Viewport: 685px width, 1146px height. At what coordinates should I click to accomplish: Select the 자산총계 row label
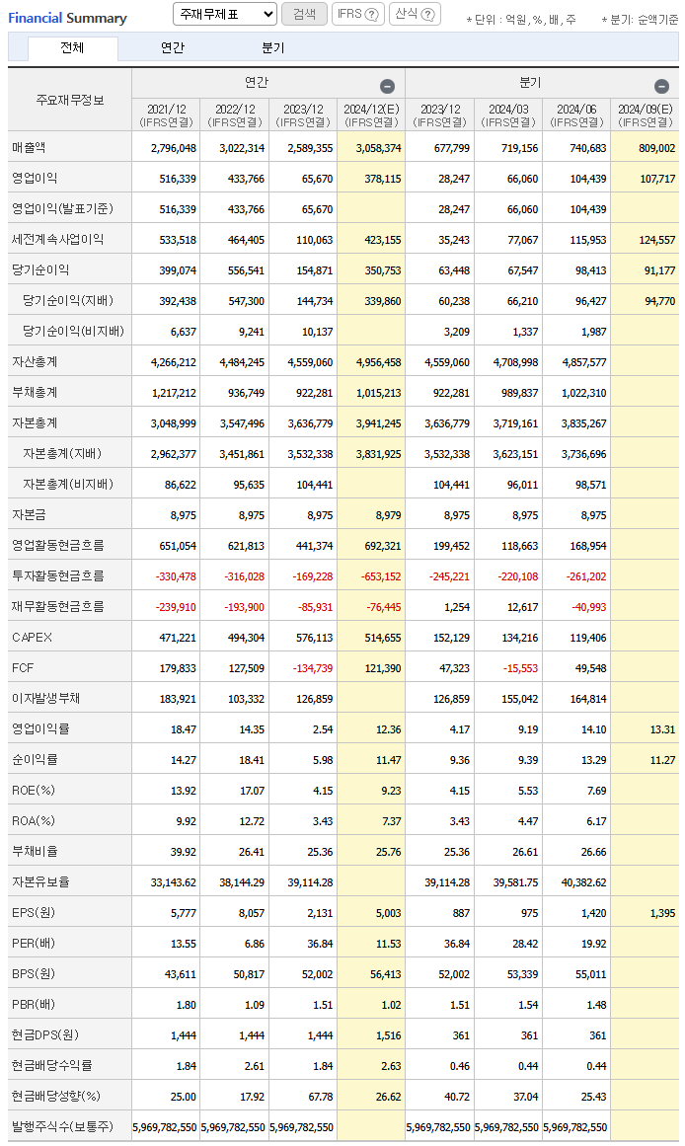(x=35, y=362)
